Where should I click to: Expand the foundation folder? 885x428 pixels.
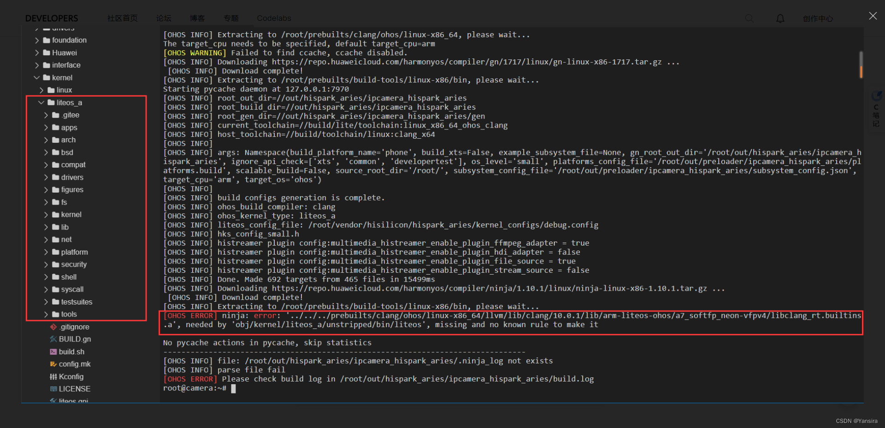click(37, 40)
